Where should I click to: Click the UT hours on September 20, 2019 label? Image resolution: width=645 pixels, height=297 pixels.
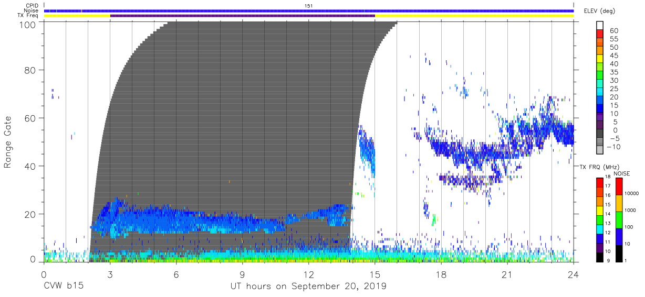pyautogui.click(x=309, y=287)
